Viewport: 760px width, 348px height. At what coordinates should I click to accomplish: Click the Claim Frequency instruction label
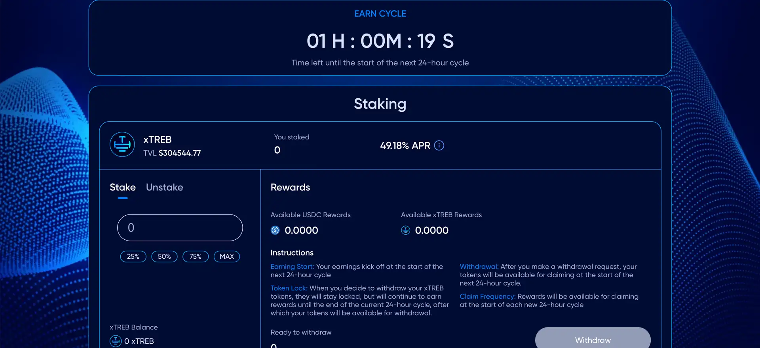click(x=487, y=296)
